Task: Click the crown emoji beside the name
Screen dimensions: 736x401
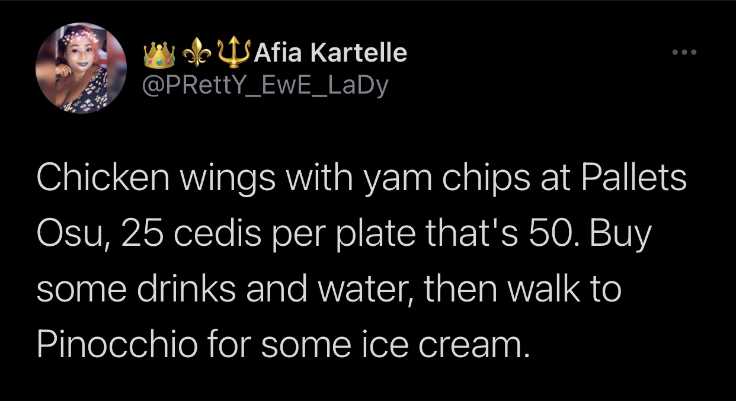Action: coord(160,54)
